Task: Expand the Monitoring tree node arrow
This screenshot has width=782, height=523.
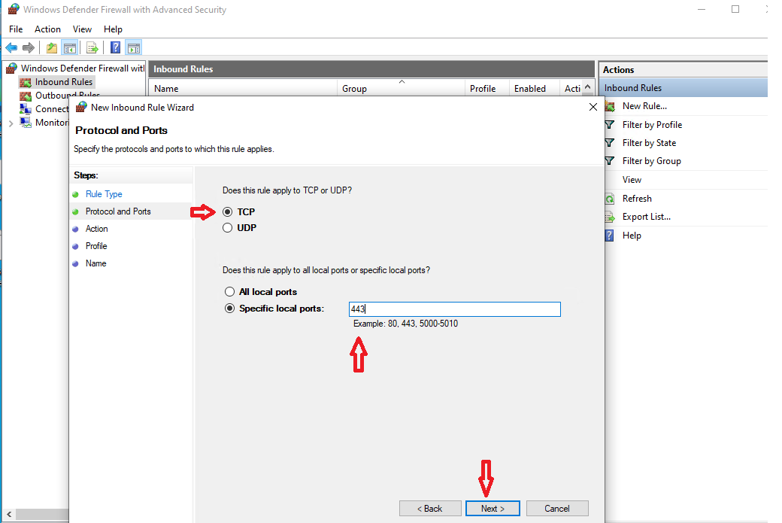Action: point(11,123)
